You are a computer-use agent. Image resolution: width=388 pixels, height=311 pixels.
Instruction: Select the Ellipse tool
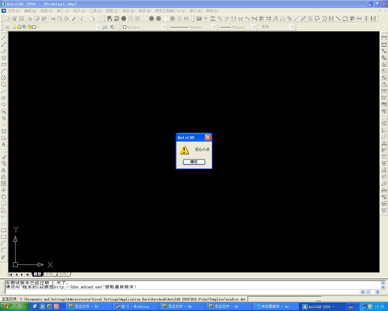tap(4, 98)
